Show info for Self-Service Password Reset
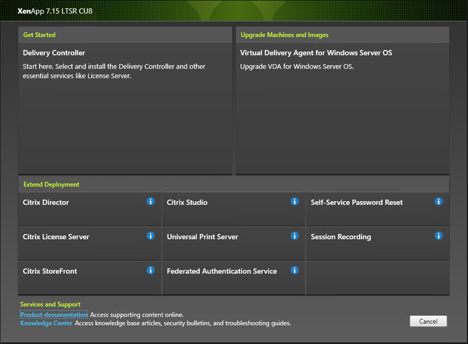The width and height of the screenshot is (468, 344). (x=438, y=202)
